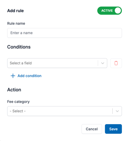The width and height of the screenshot is (126, 141).
Task: Click the ACTIVE text inside the green switch
Action: (x=107, y=11)
